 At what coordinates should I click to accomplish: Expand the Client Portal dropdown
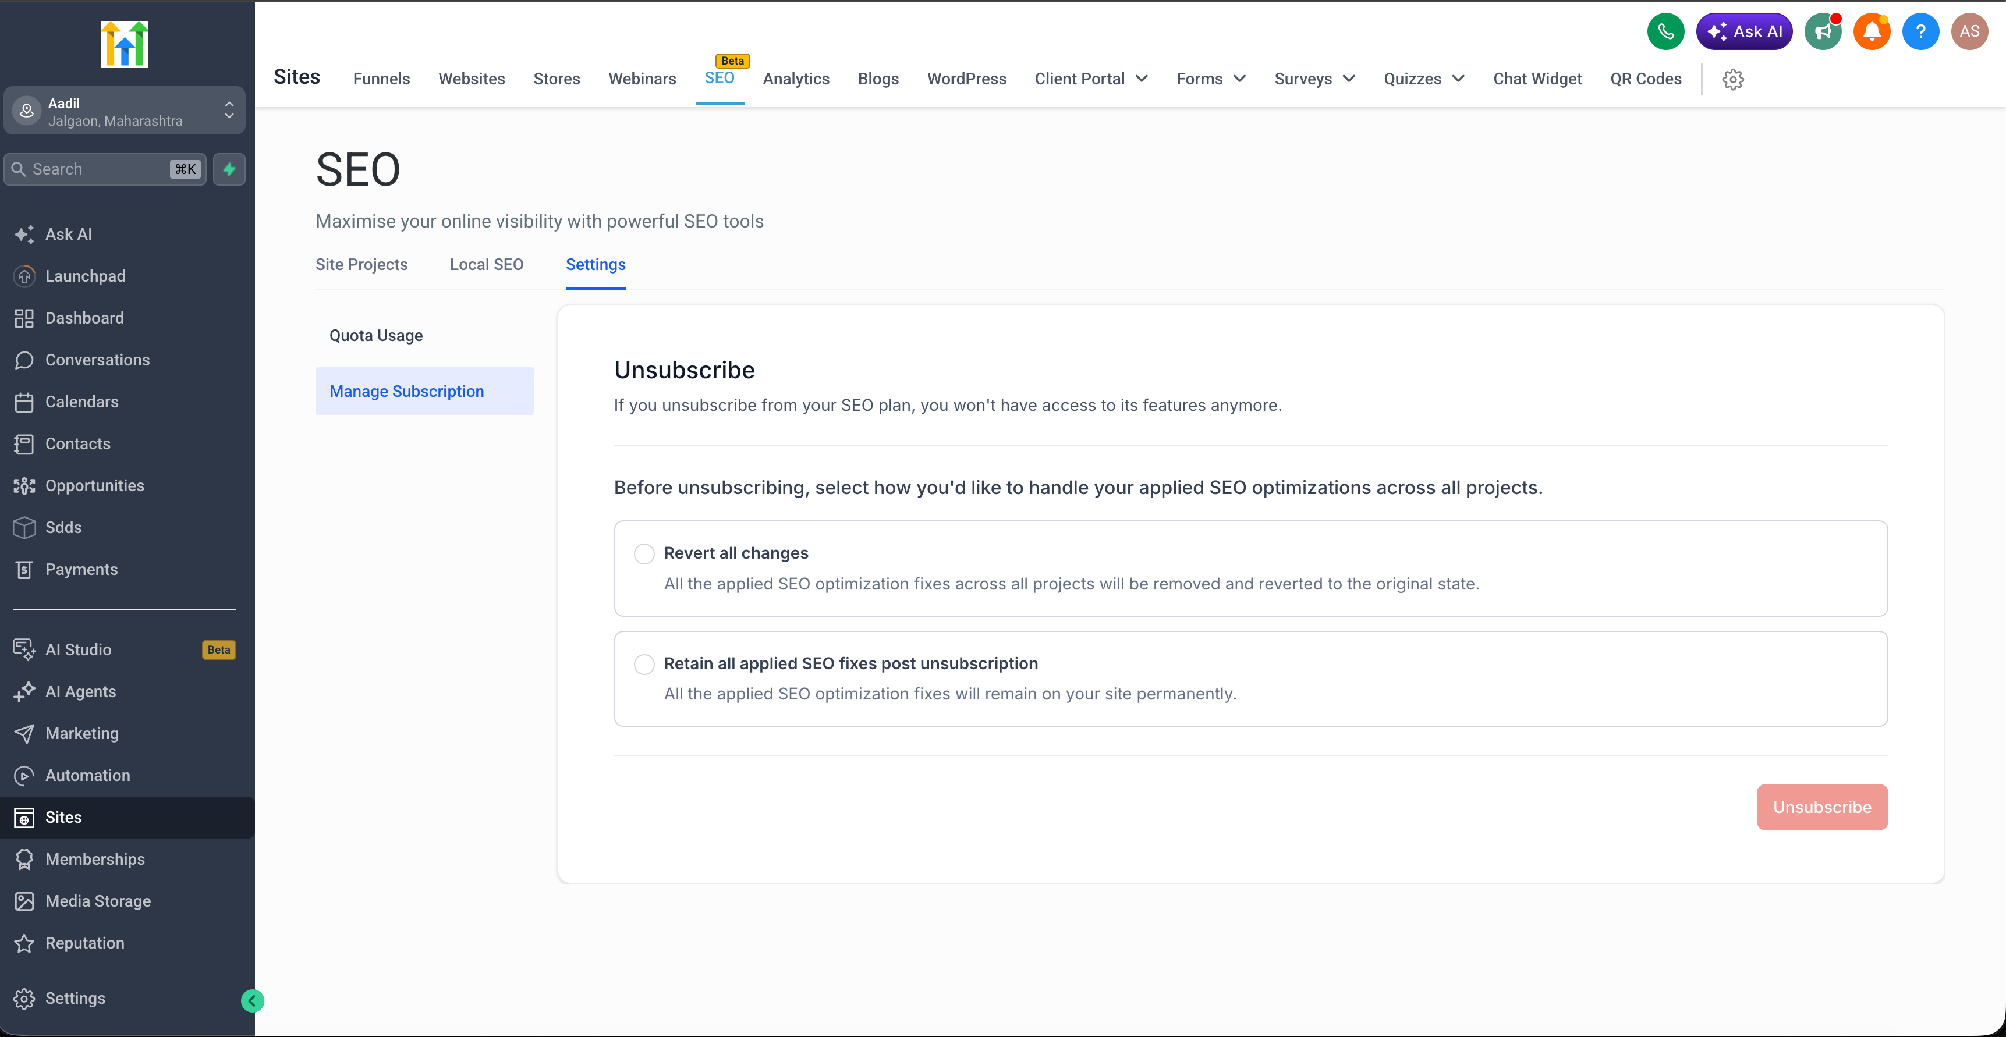[x=1091, y=79]
